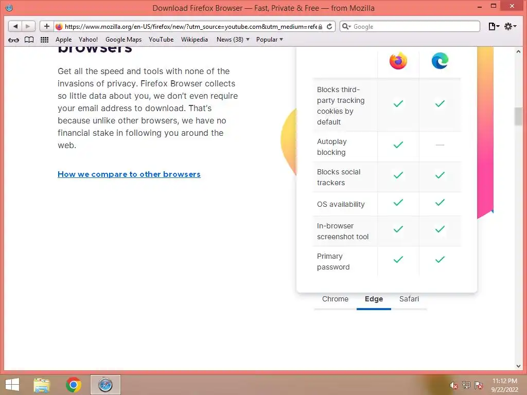This screenshot has height=395, width=527.
Task: Click the Safari globe icon in the title bar
Action: [x=9, y=8]
